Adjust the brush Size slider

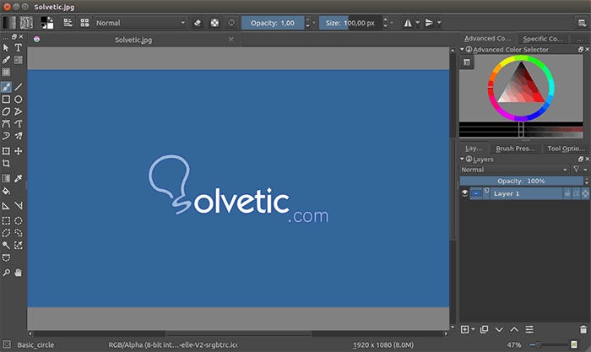350,23
